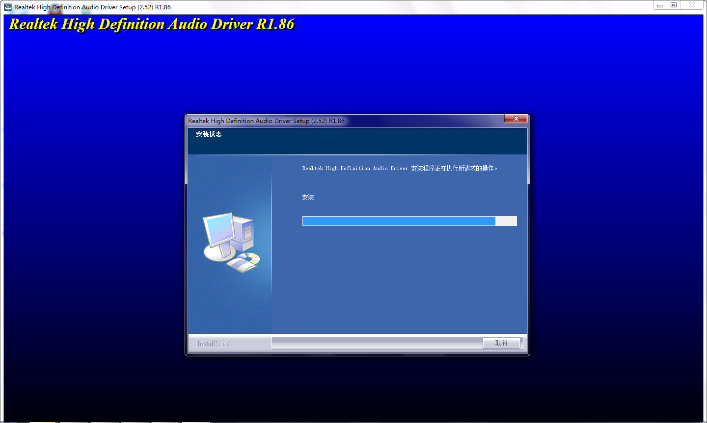This screenshot has width=707, height=423.
Task: Click the minimize icon of the outer window
Action: point(659,5)
